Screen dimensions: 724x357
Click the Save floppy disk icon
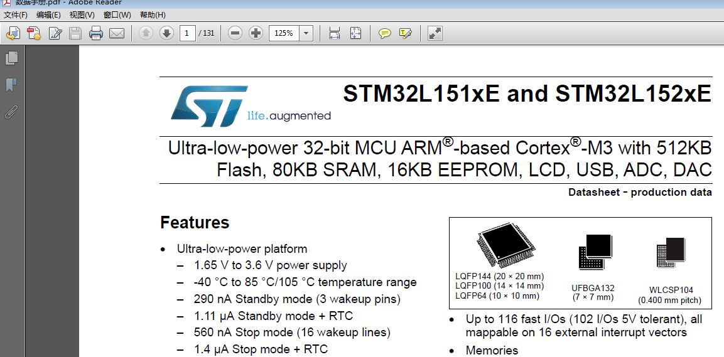tap(75, 33)
